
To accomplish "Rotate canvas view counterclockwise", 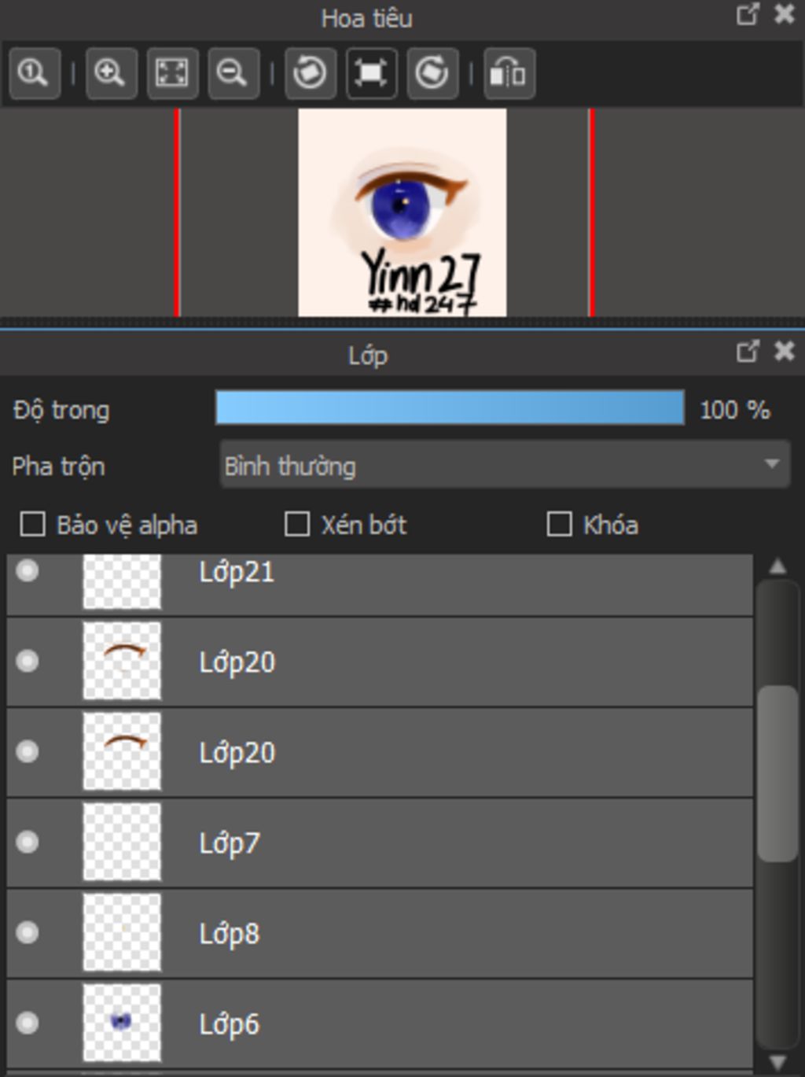I will [x=310, y=74].
